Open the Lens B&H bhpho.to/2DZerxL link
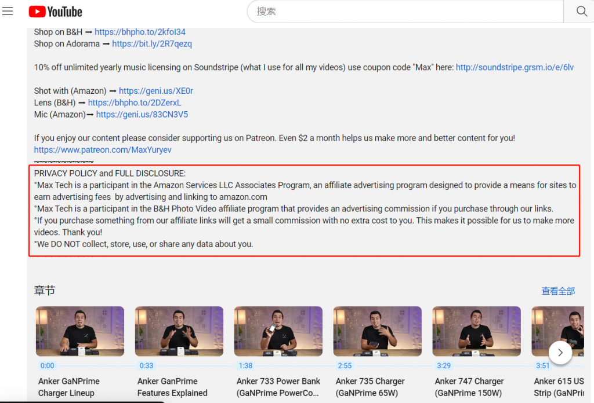The height and width of the screenshot is (403, 594). 135,103
